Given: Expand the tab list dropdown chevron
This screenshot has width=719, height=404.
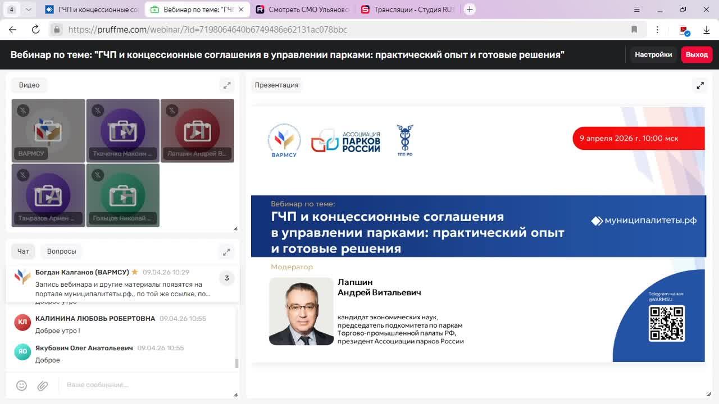Looking at the screenshot, I should pyautogui.click(x=29, y=10).
